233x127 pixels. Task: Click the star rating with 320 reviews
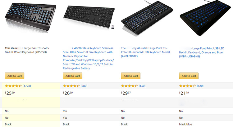point(188,86)
